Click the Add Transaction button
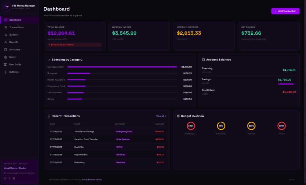The image size is (306, 185). click(285, 11)
